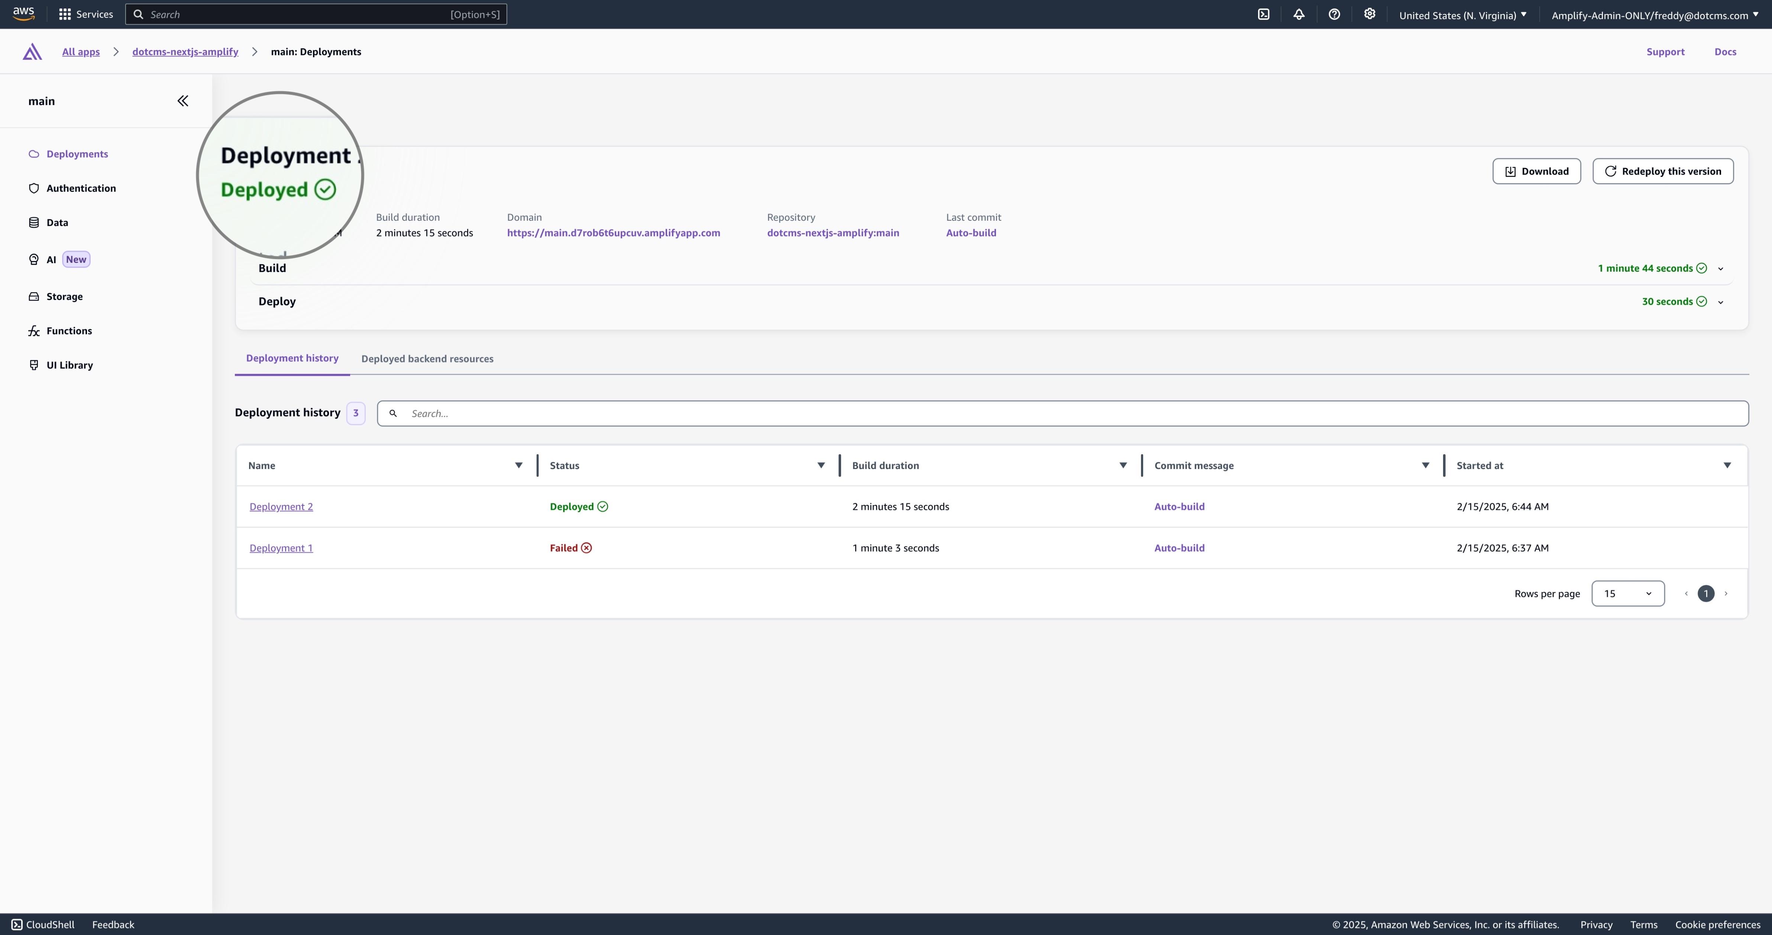Viewport: 1772px width, 935px height.
Task: Launch CloudShell from the bottom bar
Action: (43, 924)
